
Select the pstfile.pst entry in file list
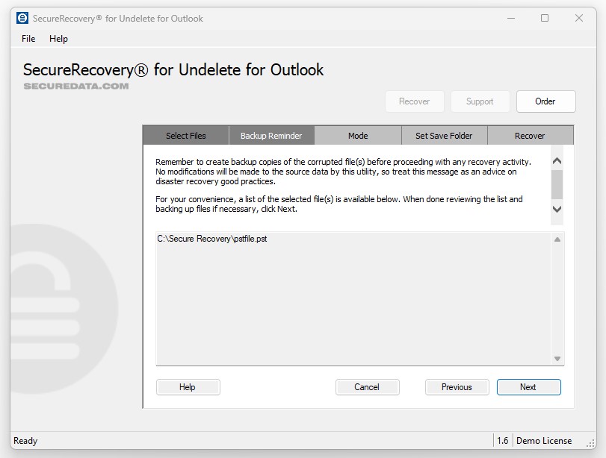click(212, 239)
